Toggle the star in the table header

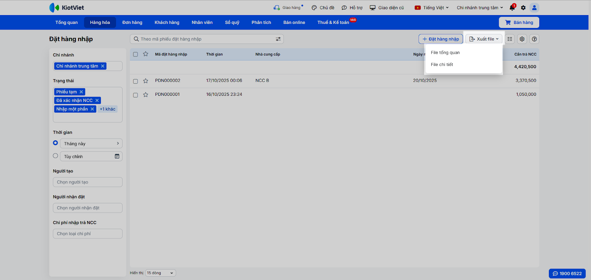(146, 54)
